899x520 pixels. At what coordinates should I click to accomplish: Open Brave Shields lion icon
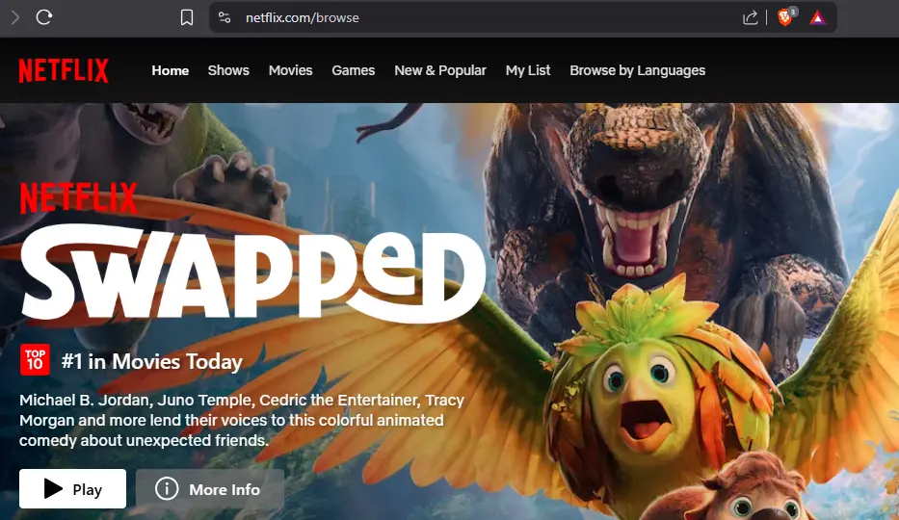pyautogui.click(x=785, y=17)
